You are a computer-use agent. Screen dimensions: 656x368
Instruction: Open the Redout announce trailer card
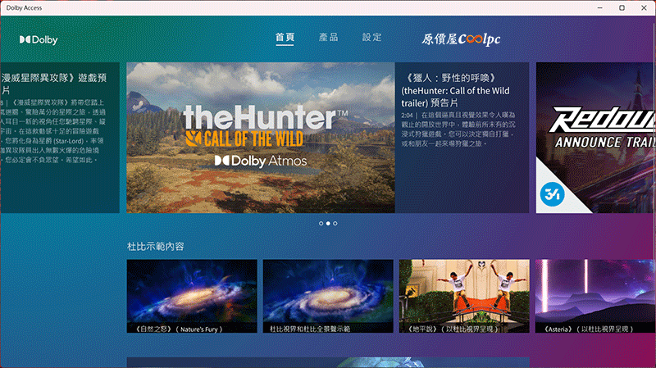pos(596,138)
